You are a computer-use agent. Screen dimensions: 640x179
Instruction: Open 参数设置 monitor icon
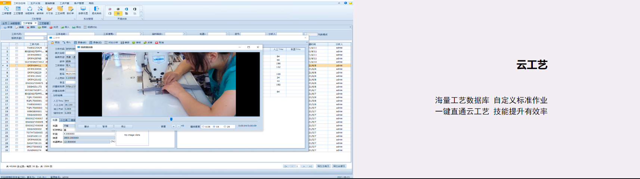tap(83, 9)
